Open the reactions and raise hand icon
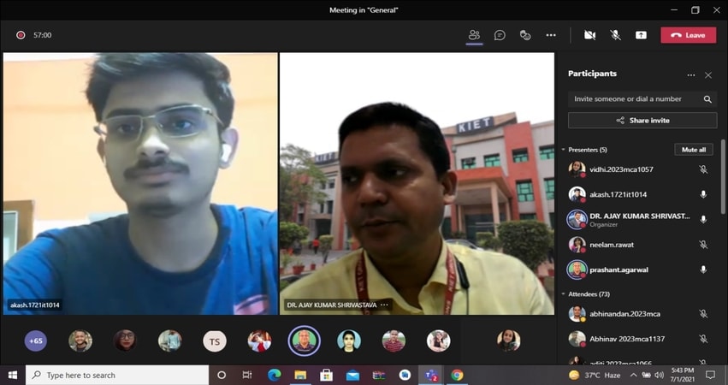 tap(525, 35)
